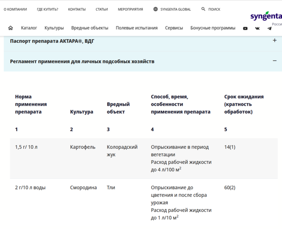Click the Тли cell
Viewport: 282px width, 229px height.
coord(111,188)
